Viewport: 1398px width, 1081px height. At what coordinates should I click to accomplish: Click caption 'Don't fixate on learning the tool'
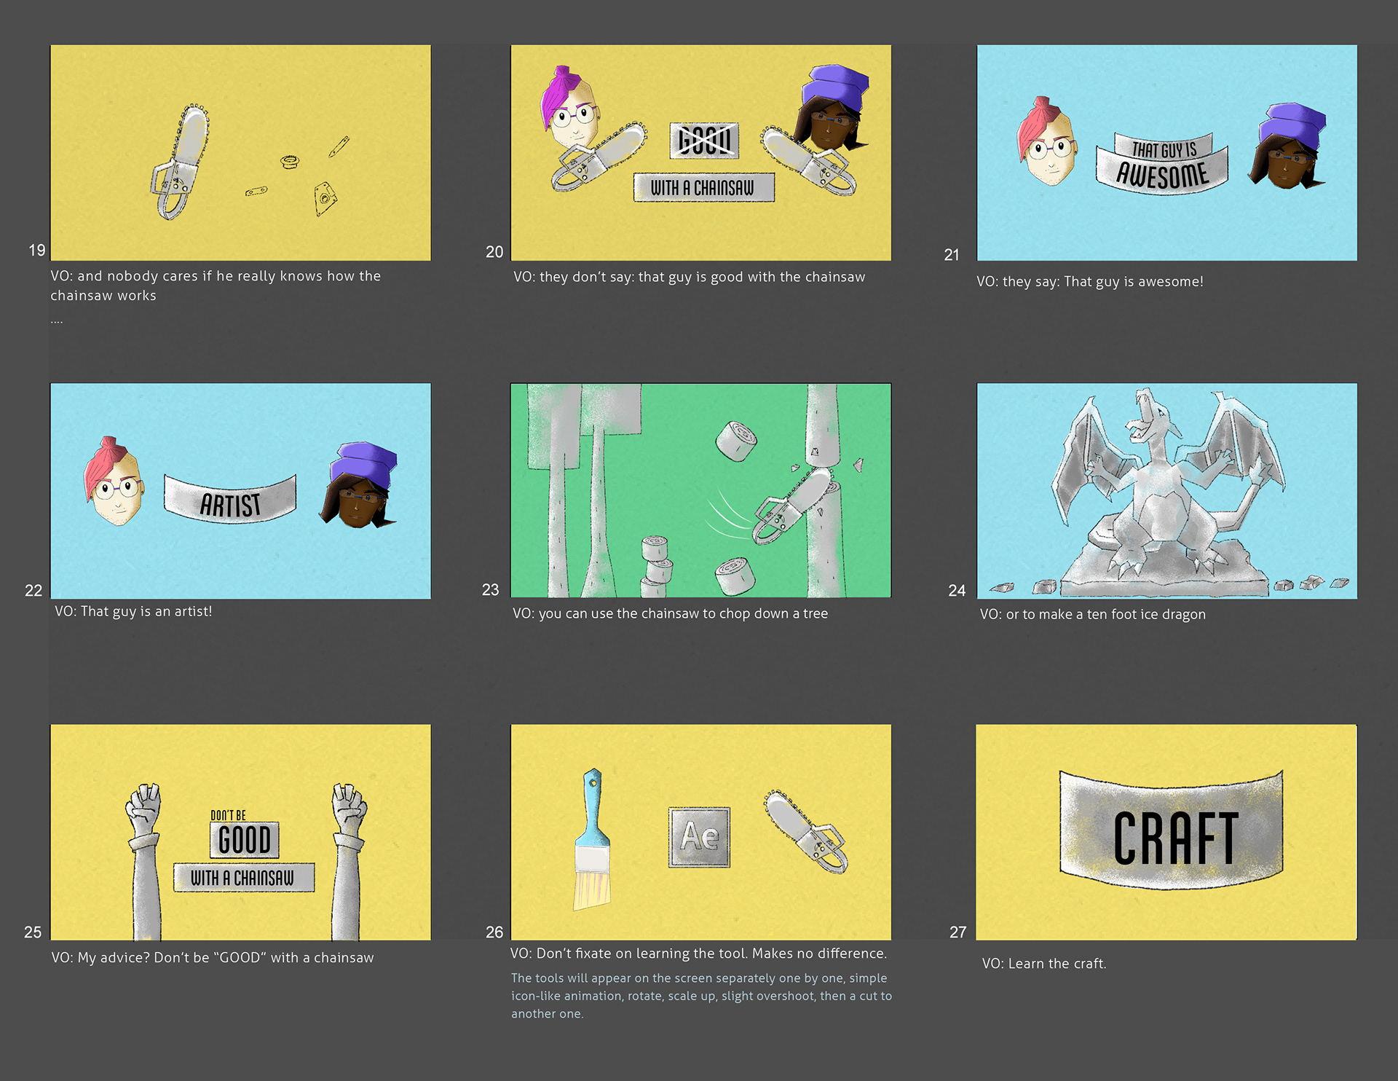(x=698, y=953)
